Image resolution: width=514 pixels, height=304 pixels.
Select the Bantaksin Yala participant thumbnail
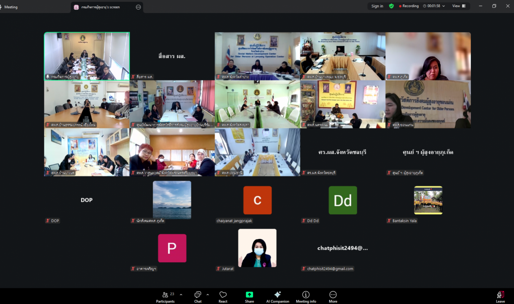[428, 200]
